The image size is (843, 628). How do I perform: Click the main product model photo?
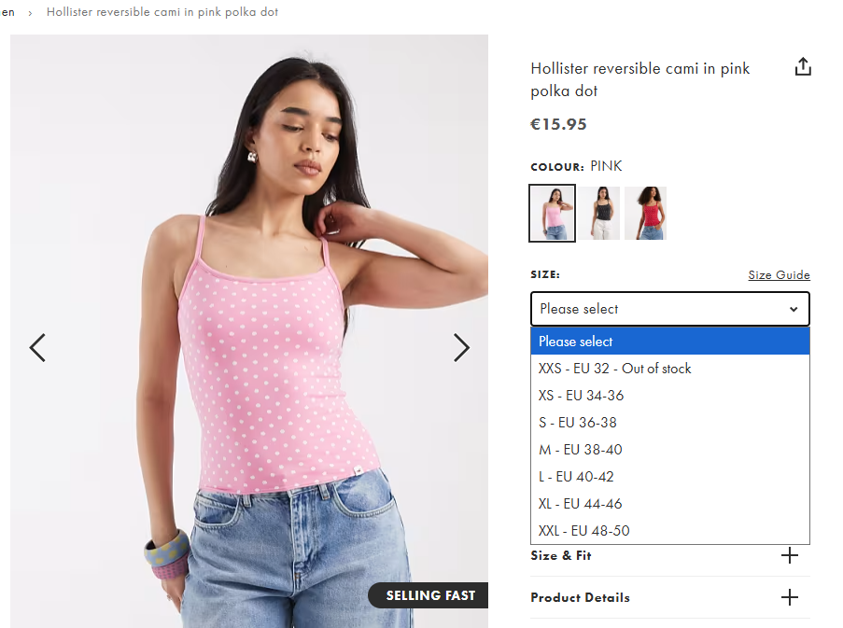point(249,331)
